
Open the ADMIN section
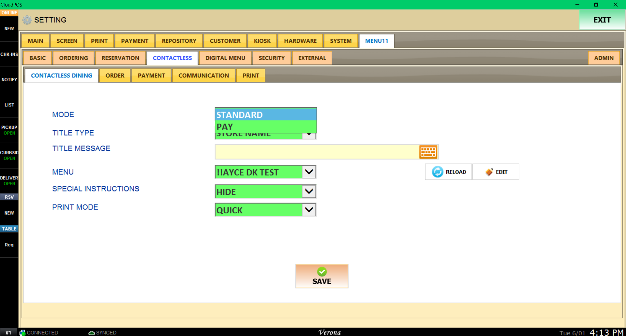click(x=604, y=58)
